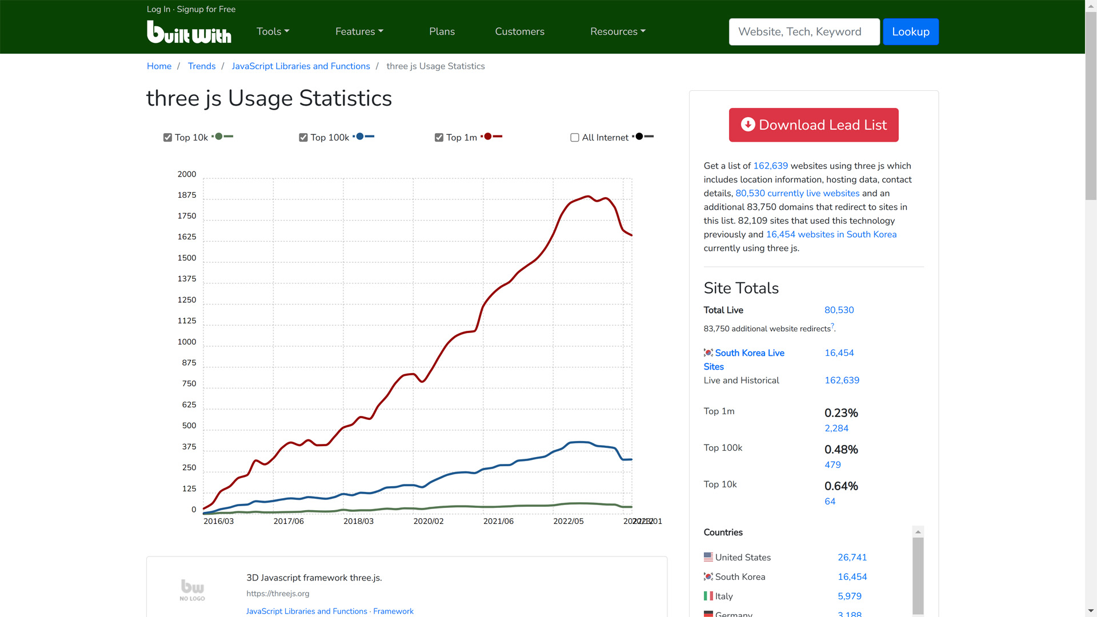1097x617 pixels.
Task: Open South Korea Live Sites link
Action: click(x=744, y=360)
